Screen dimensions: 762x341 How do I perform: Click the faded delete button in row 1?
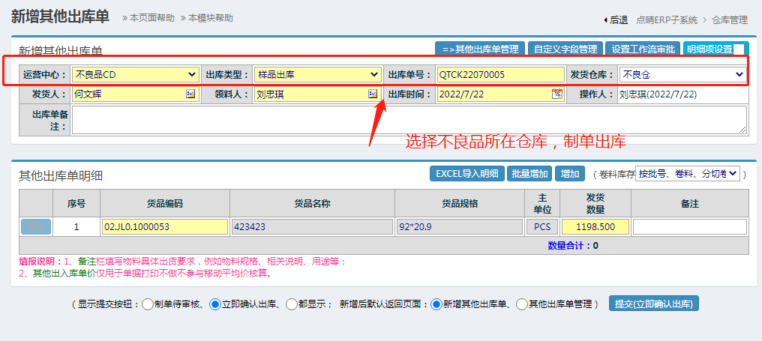coord(35,227)
